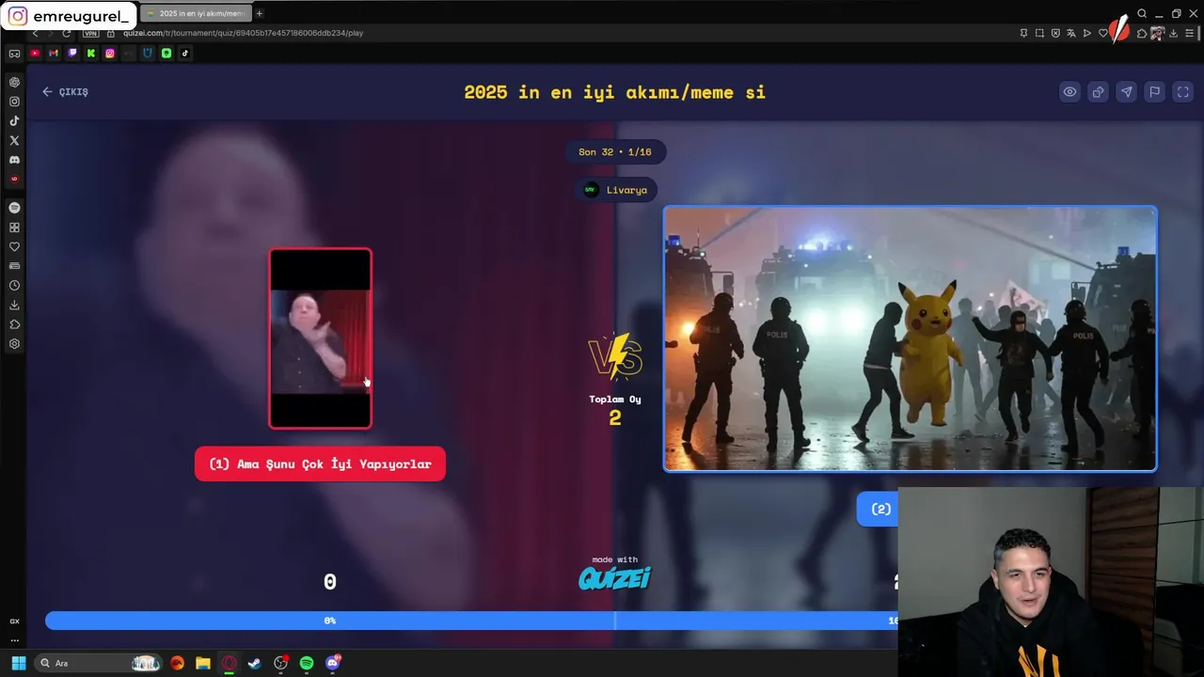The width and height of the screenshot is (1204, 677).
Task: Open the Windows Start menu
Action: click(19, 663)
